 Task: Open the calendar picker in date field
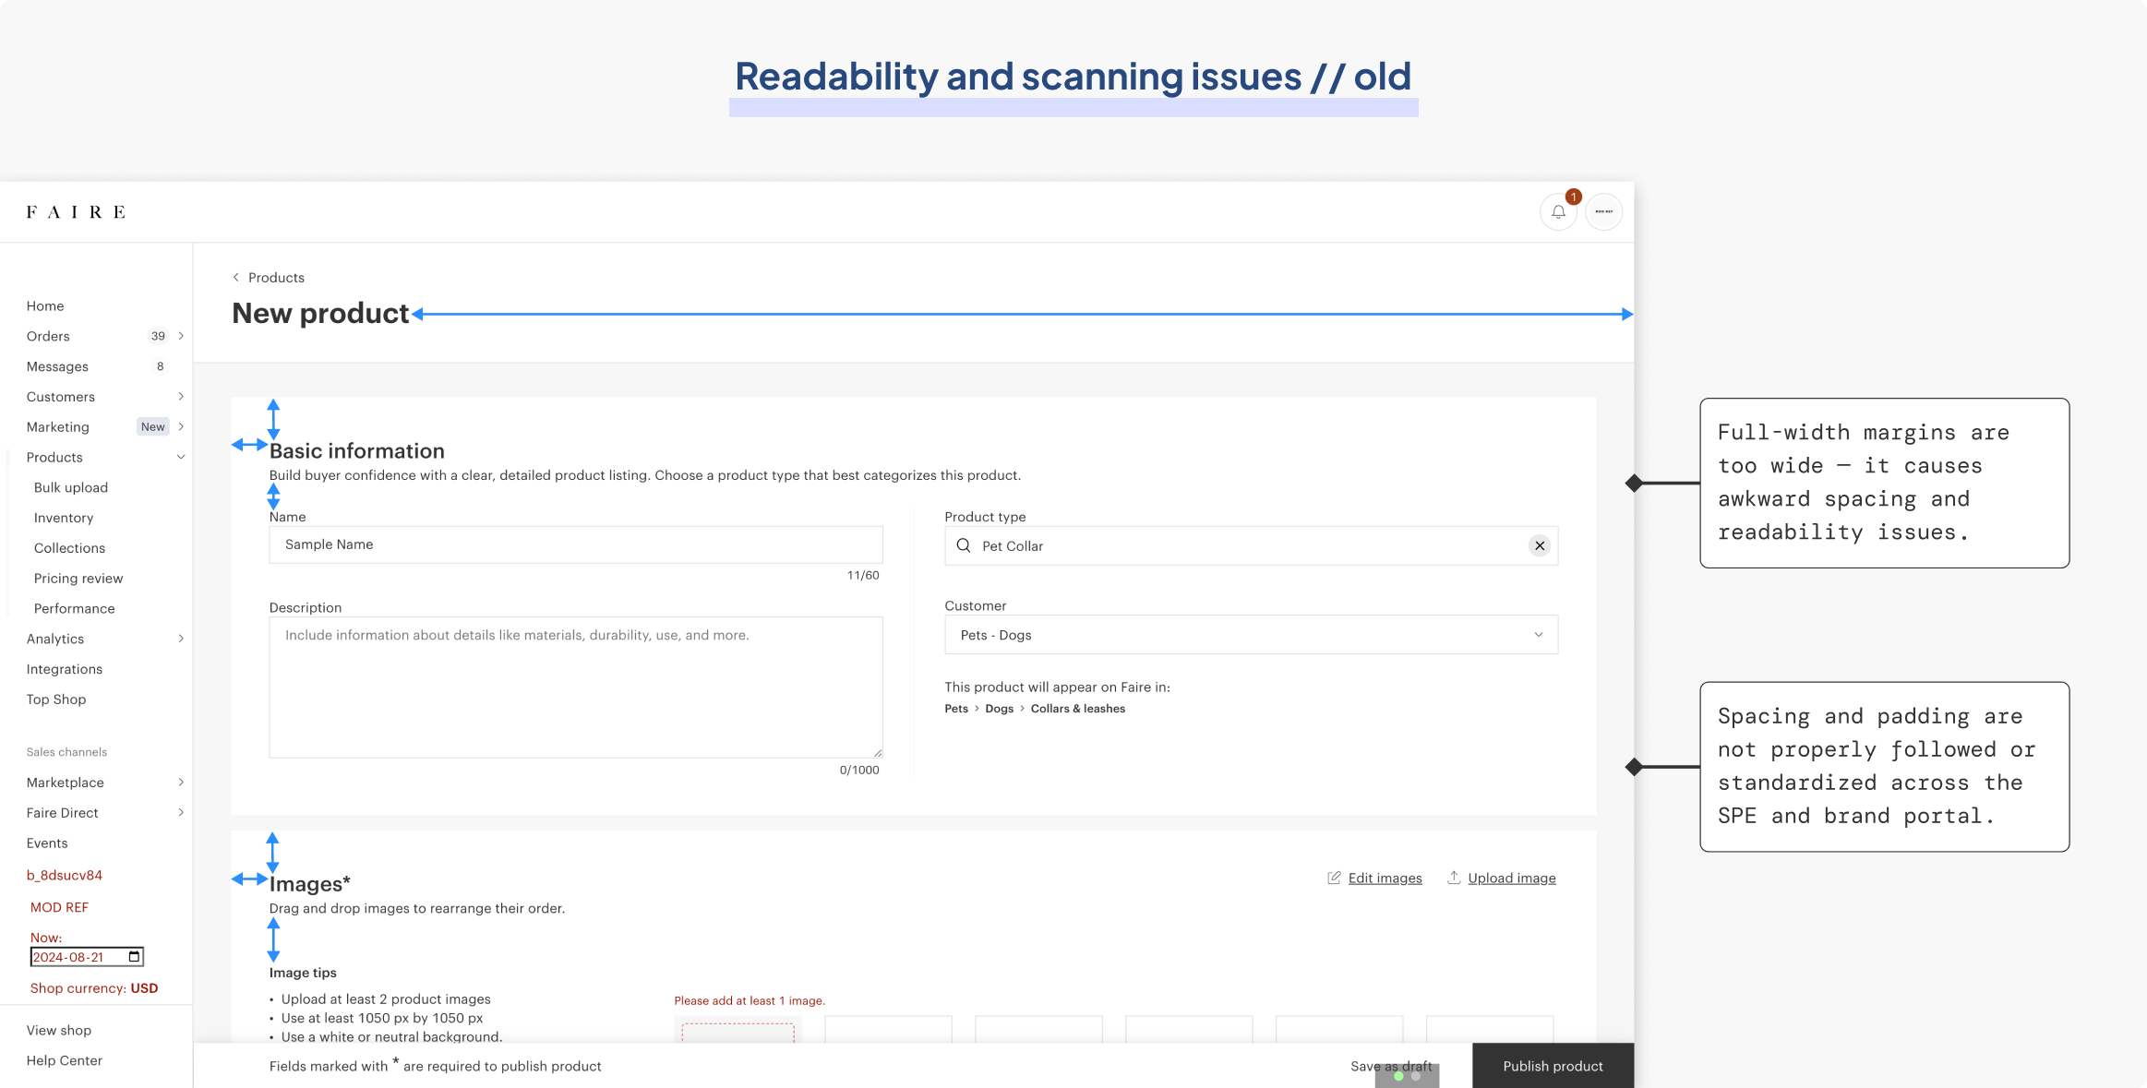[134, 957]
